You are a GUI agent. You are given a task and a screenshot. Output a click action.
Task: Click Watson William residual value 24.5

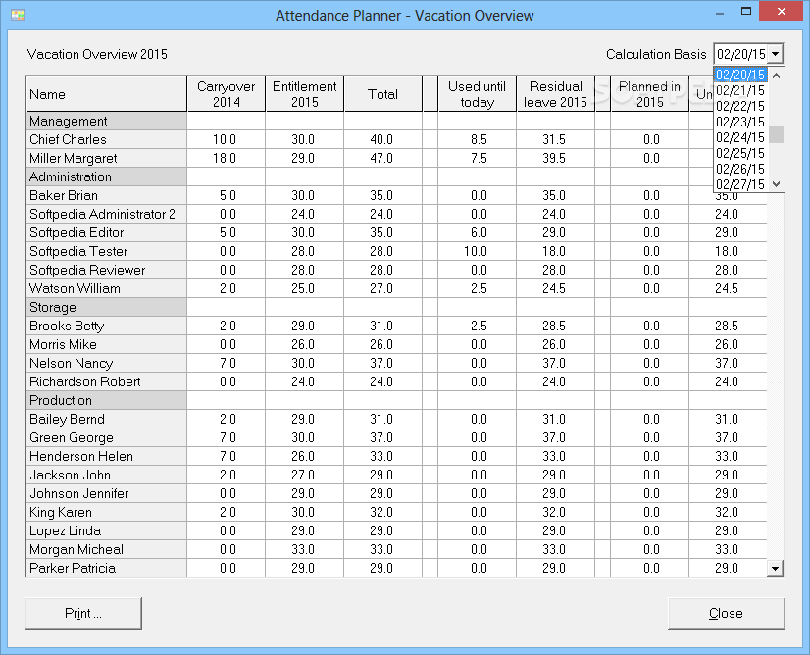(554, 288)
